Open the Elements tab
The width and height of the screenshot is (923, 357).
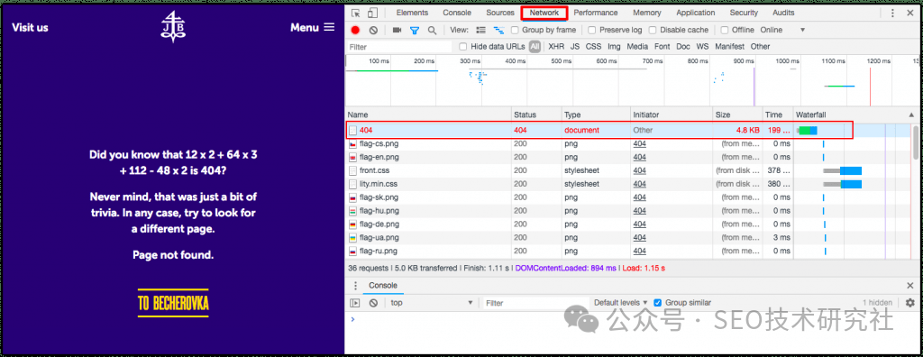pos(412,13)
